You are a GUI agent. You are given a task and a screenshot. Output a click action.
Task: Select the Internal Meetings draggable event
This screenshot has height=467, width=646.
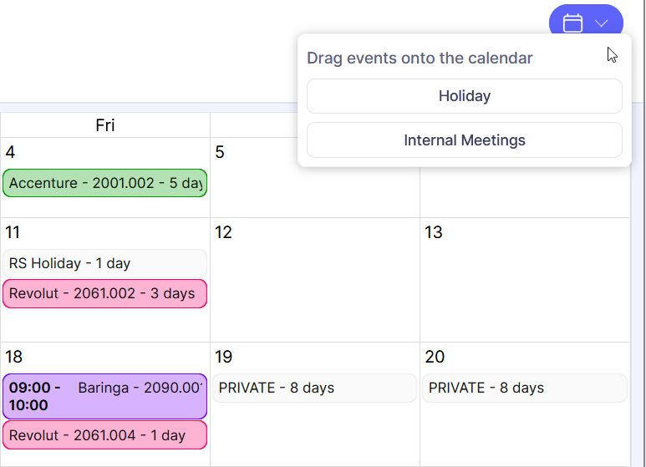pyautogui.click(x=464, y=140)
